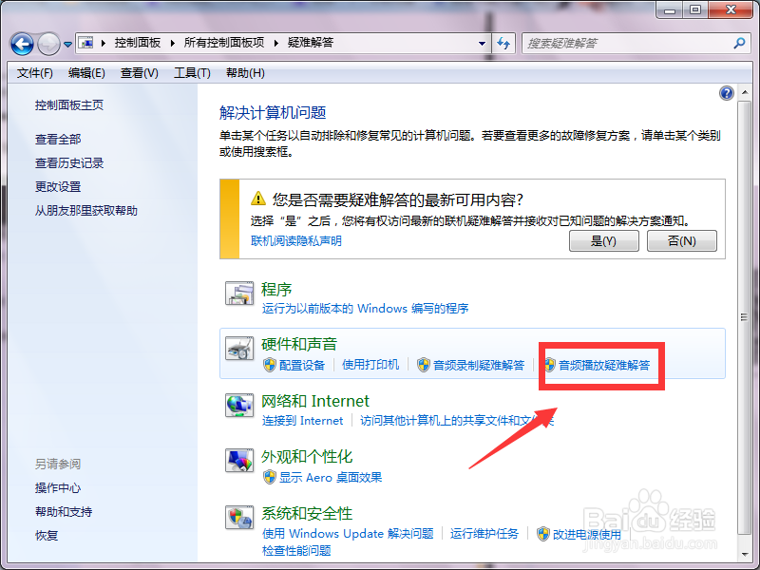
Task: Open 查看历史记录 in the sidebar
Action: point(69,163)
